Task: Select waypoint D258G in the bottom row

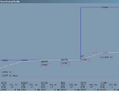Action: 25,83
